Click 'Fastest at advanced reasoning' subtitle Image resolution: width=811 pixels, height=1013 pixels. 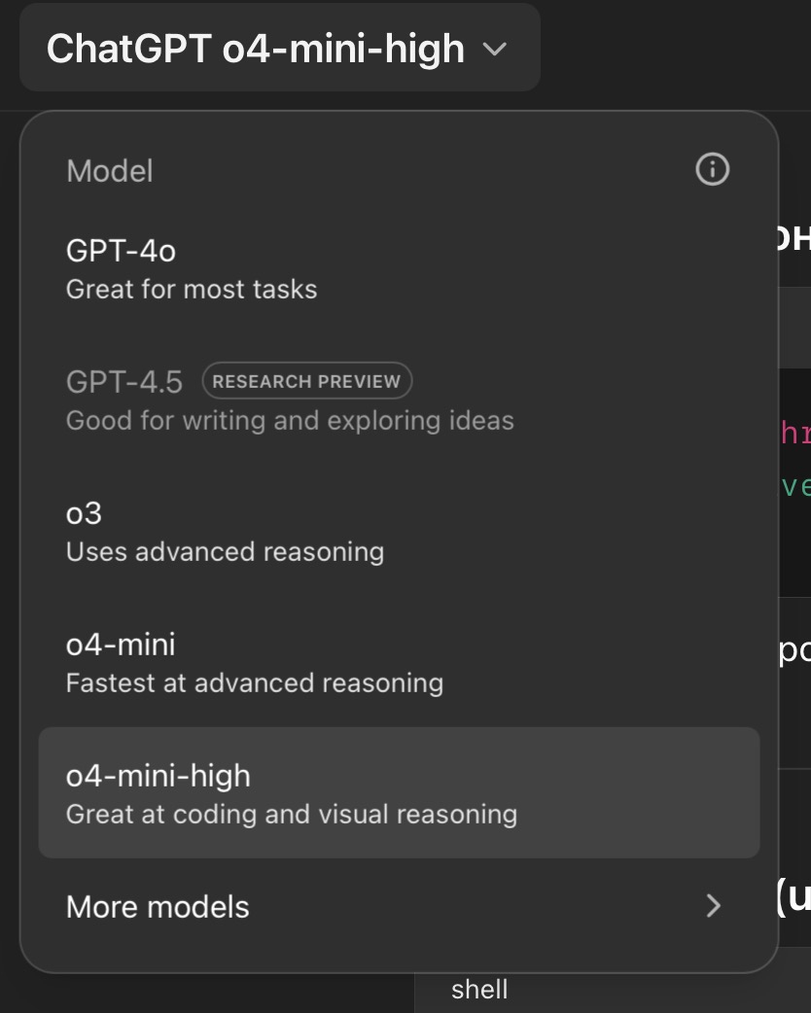255,683
